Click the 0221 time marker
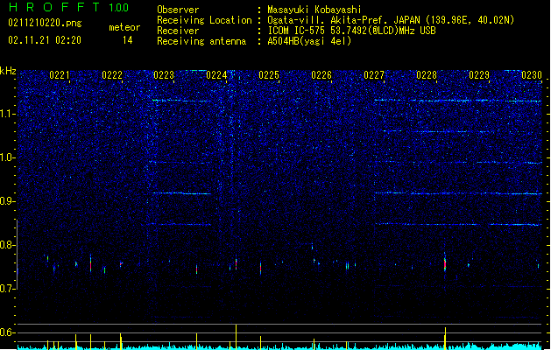This screenshot has height=350, width=551. (x=60, y=75)
